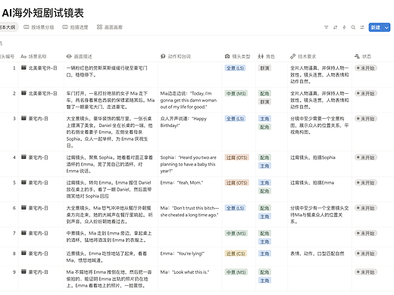Viewport: 394px width, 295px height.
Task: Open the 豪宅内-日 scene in row 9
Action: tap(39, 272)
